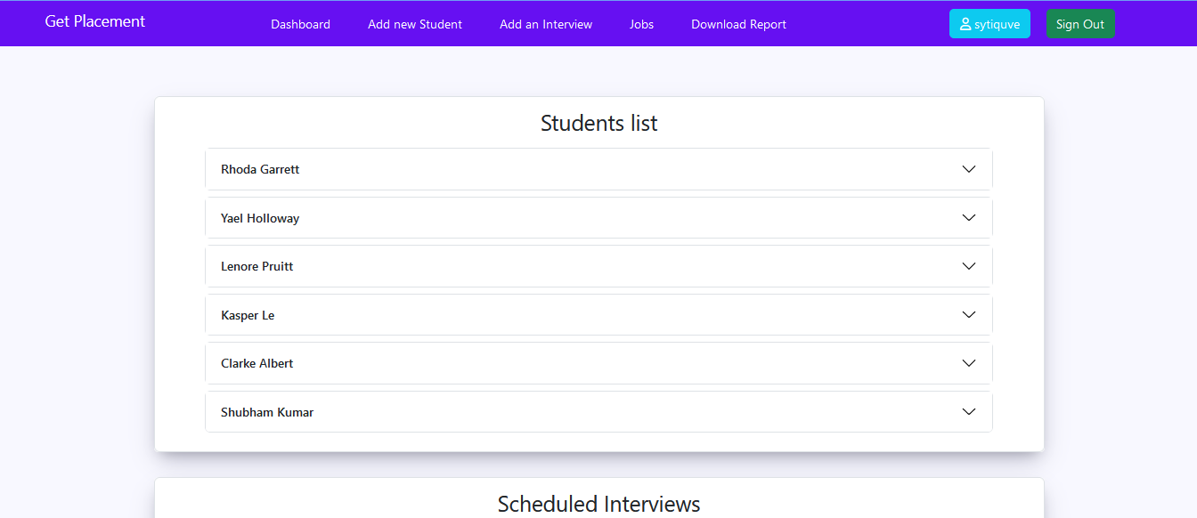Select the Rhoda Garrett student name
Screen dimensions: 1197x518
260,169
